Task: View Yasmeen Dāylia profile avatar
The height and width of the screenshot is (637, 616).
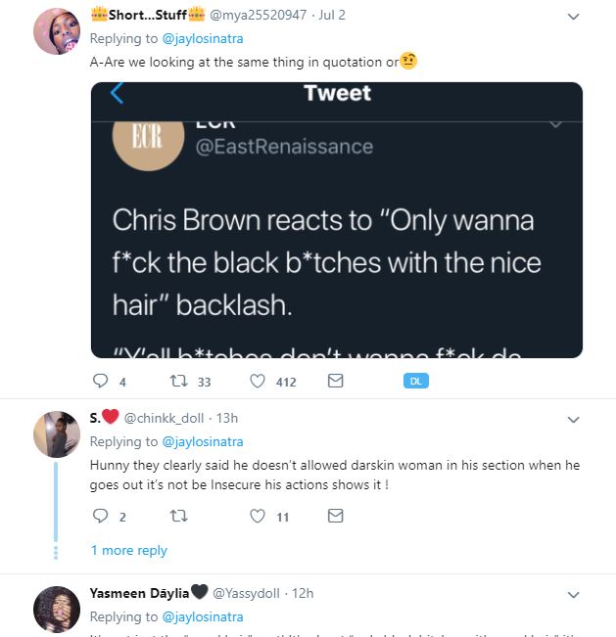Action: 57,610
